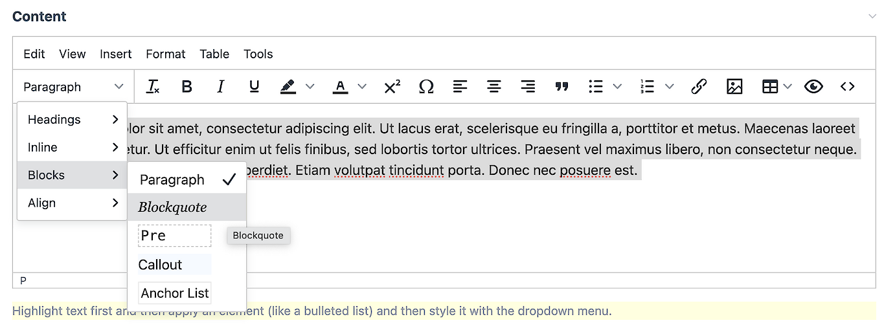Click the insert image icon
Viewport: 884px width, 329px height.
(734, 87)
